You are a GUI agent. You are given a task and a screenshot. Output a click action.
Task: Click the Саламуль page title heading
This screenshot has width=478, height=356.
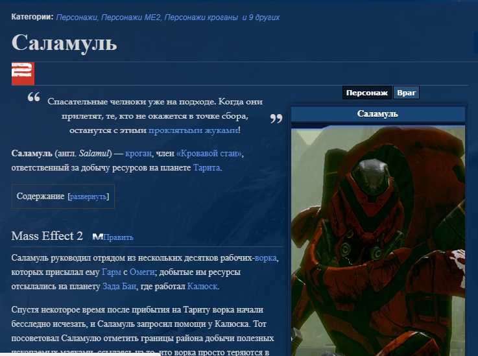click(x=64, y=43)
